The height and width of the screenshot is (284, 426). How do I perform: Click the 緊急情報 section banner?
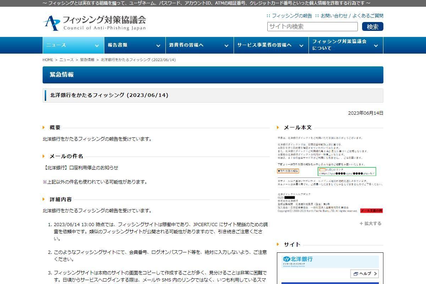[x=213, y=75]
